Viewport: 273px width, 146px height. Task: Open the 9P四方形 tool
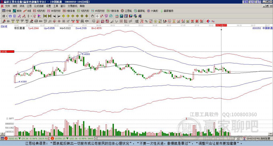coord(54,11)
